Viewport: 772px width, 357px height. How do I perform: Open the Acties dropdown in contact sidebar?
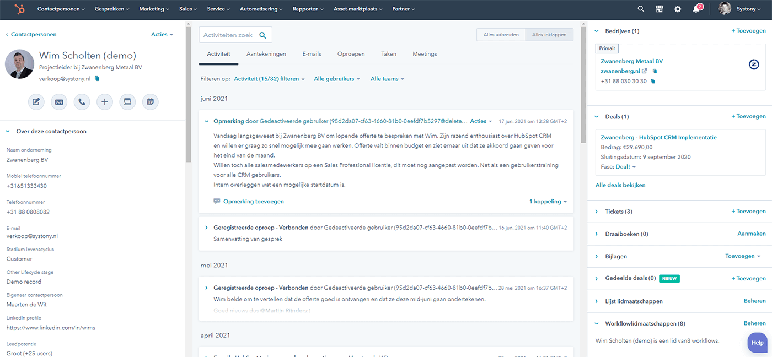tap(162, 34)
